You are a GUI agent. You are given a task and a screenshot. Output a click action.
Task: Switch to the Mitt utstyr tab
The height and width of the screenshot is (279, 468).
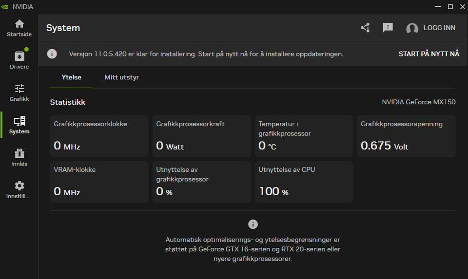coord(121,77)
